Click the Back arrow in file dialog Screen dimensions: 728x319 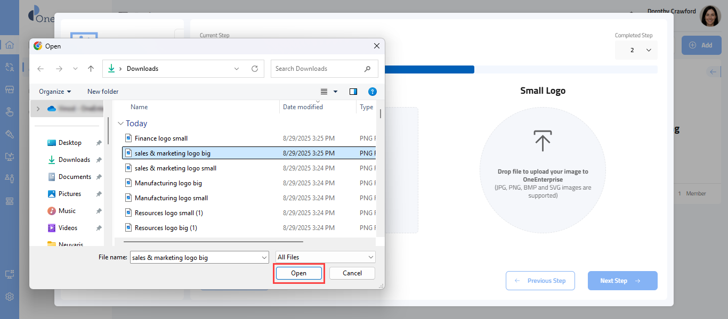point(41,69)
